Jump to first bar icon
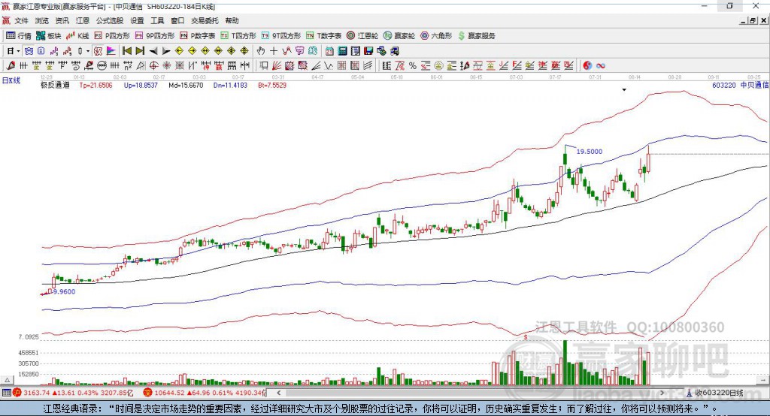This screenshot has width=770, height=416. pos(126,51)
